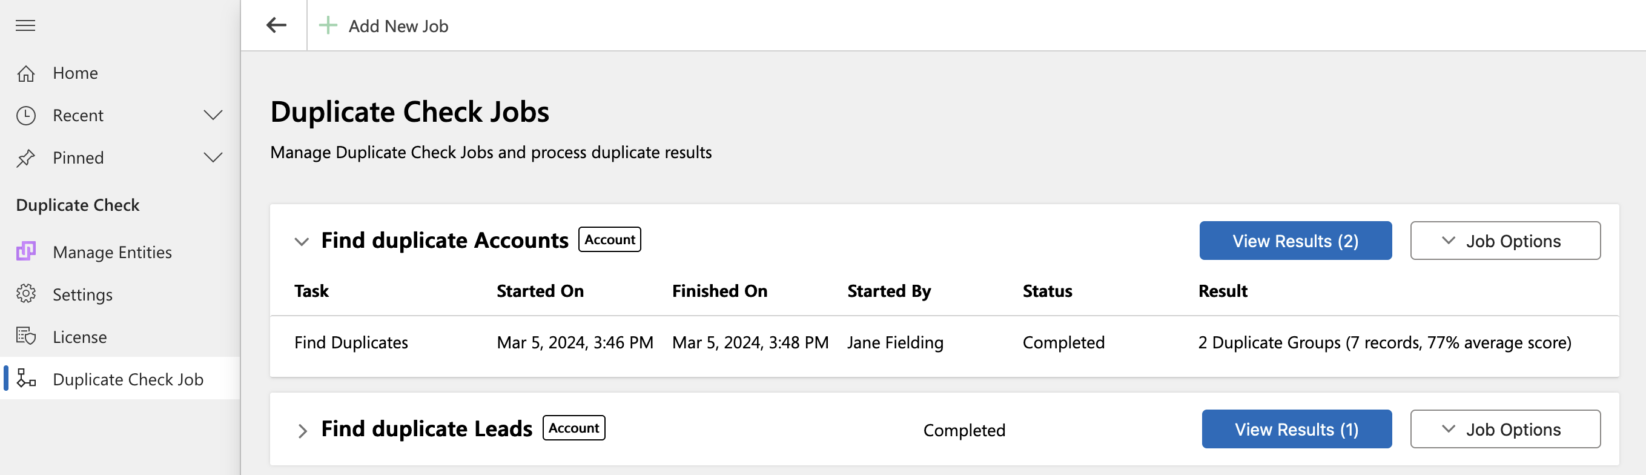Select Add New Job command
The image size is (1646, 475).
coord(383,25)
